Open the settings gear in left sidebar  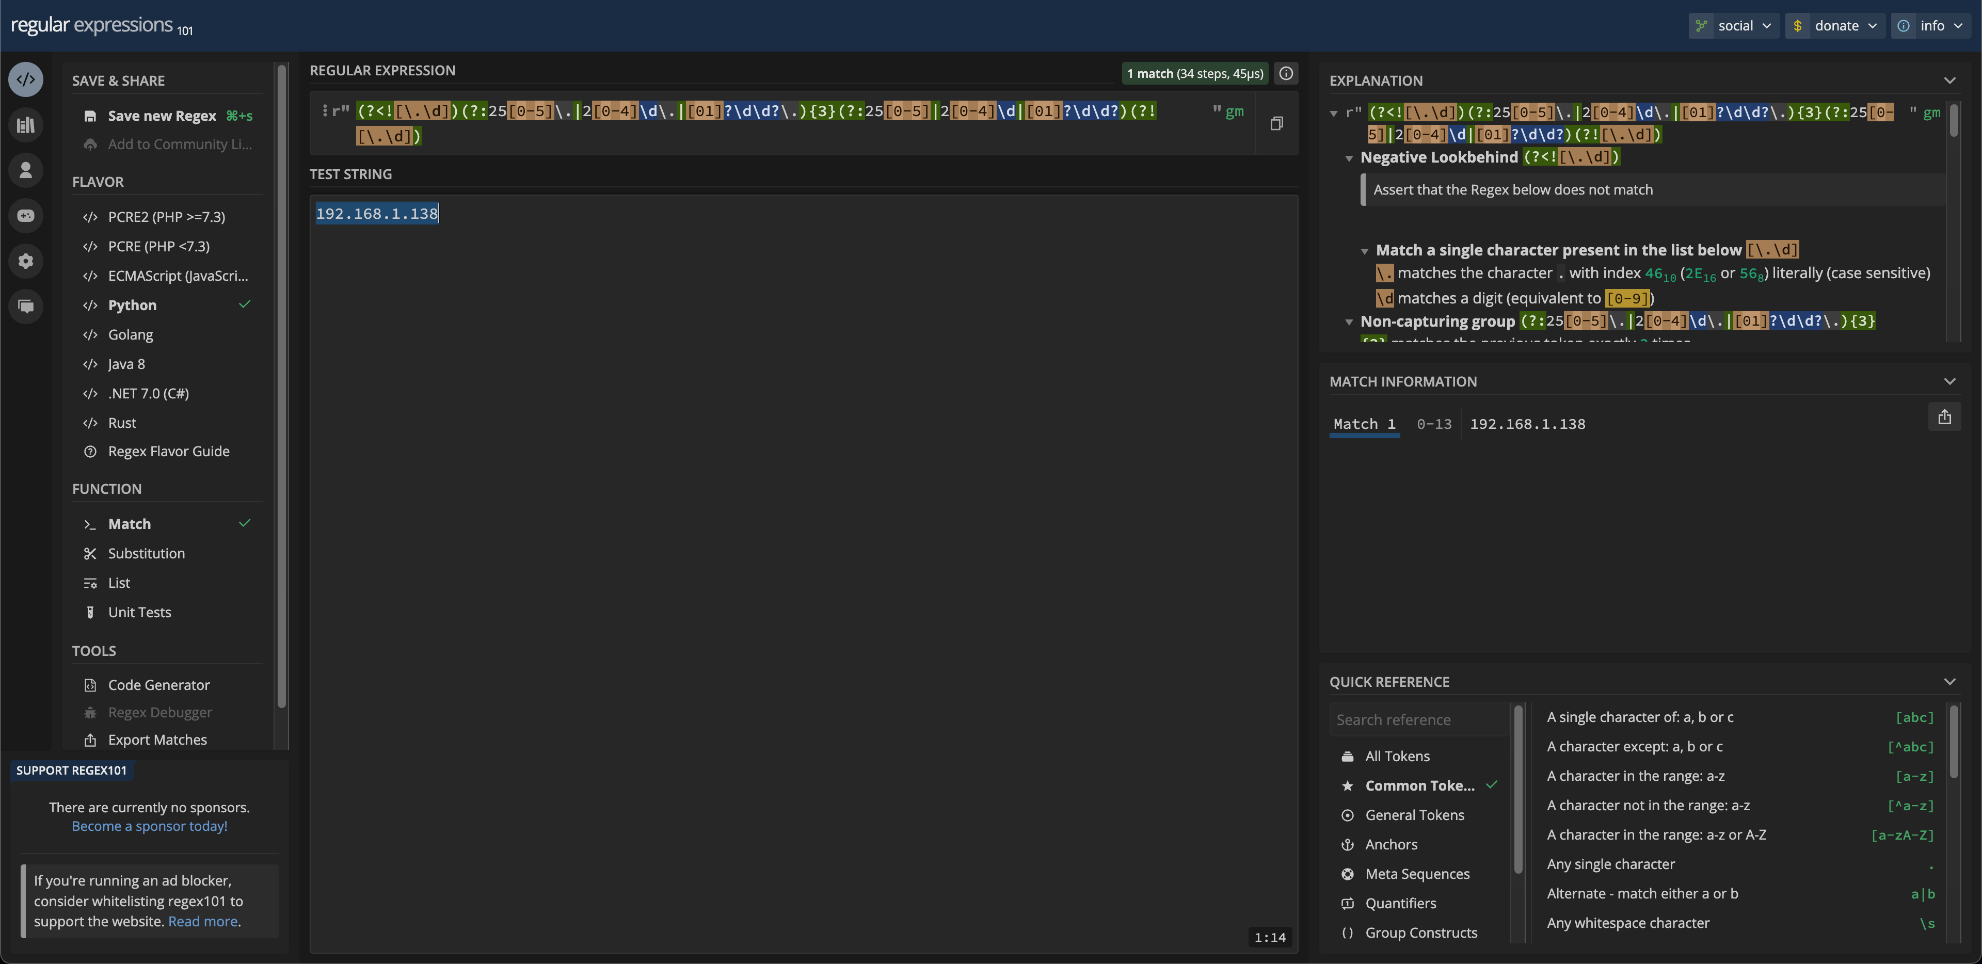point(25,261)
